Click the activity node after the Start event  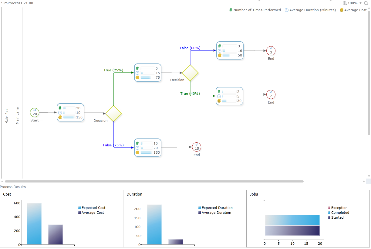coord(70,112)
